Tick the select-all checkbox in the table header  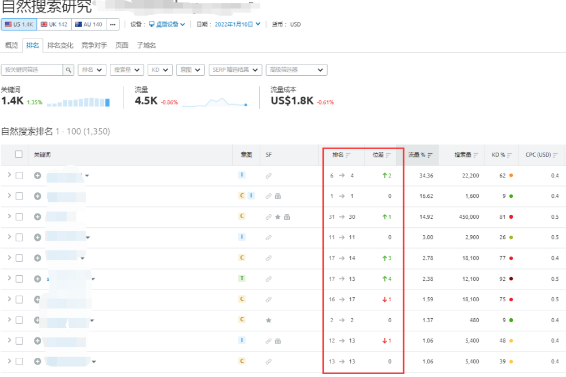point(19,154)
